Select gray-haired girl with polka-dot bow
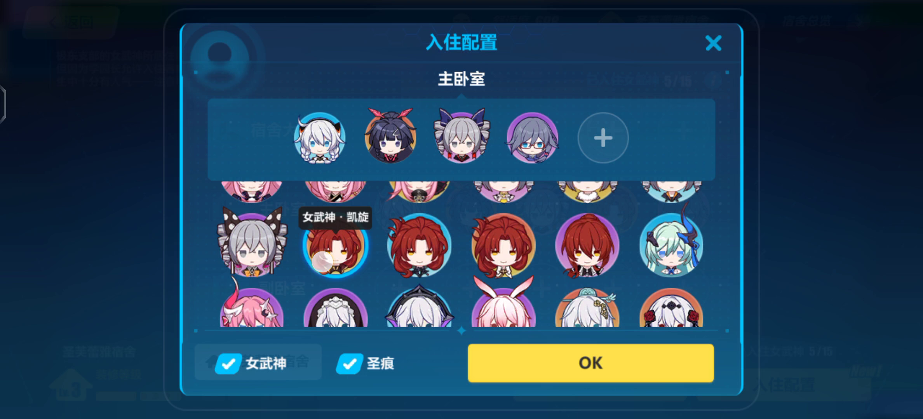Viewport: 923px width, 419px height. tap(252, 242)
